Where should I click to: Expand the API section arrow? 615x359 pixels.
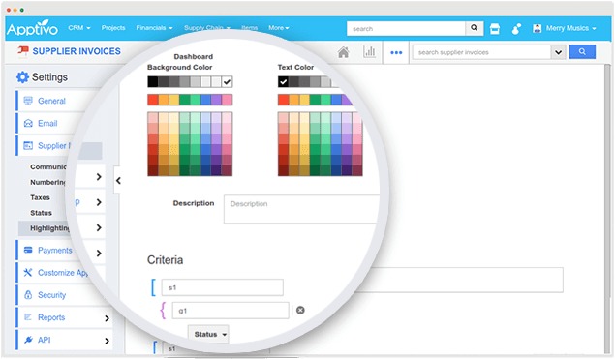pyautogui.click(x=107, y=341)
